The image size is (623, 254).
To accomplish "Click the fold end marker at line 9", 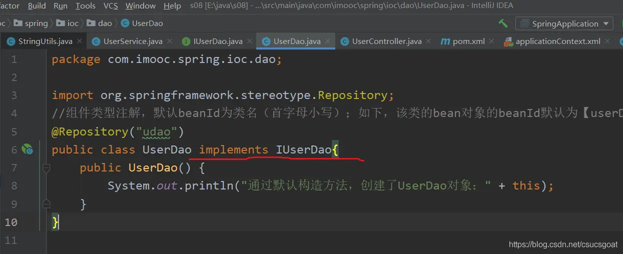I will tap(46, 204).
